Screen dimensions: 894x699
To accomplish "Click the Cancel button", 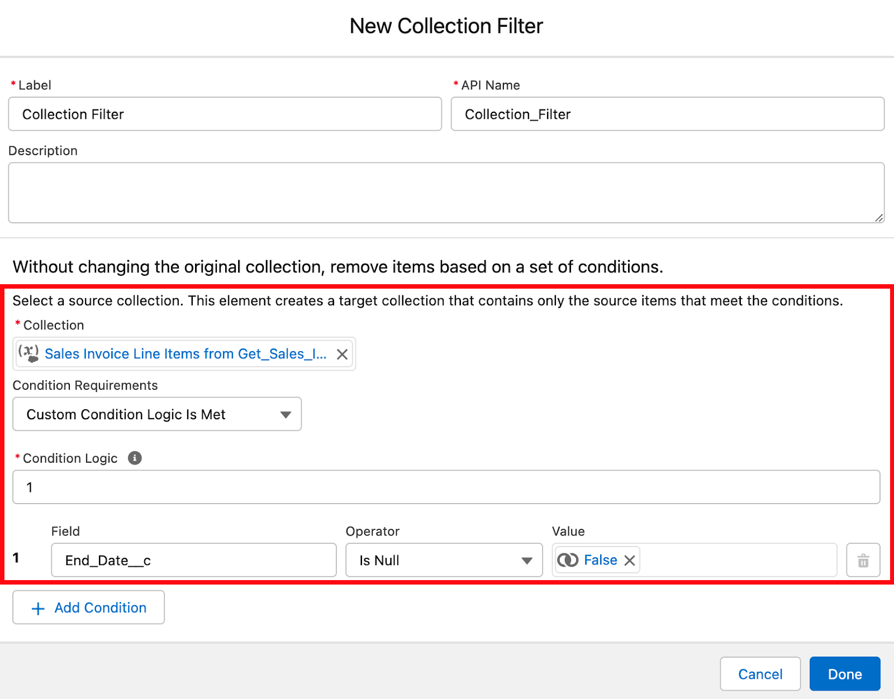I will click(760, 674).
